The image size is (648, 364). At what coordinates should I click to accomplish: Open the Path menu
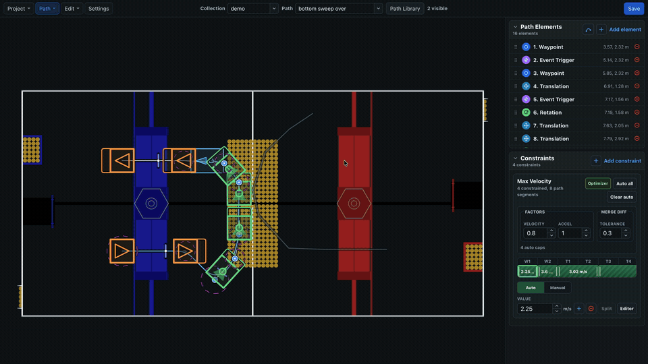click(x=47, y=8)
